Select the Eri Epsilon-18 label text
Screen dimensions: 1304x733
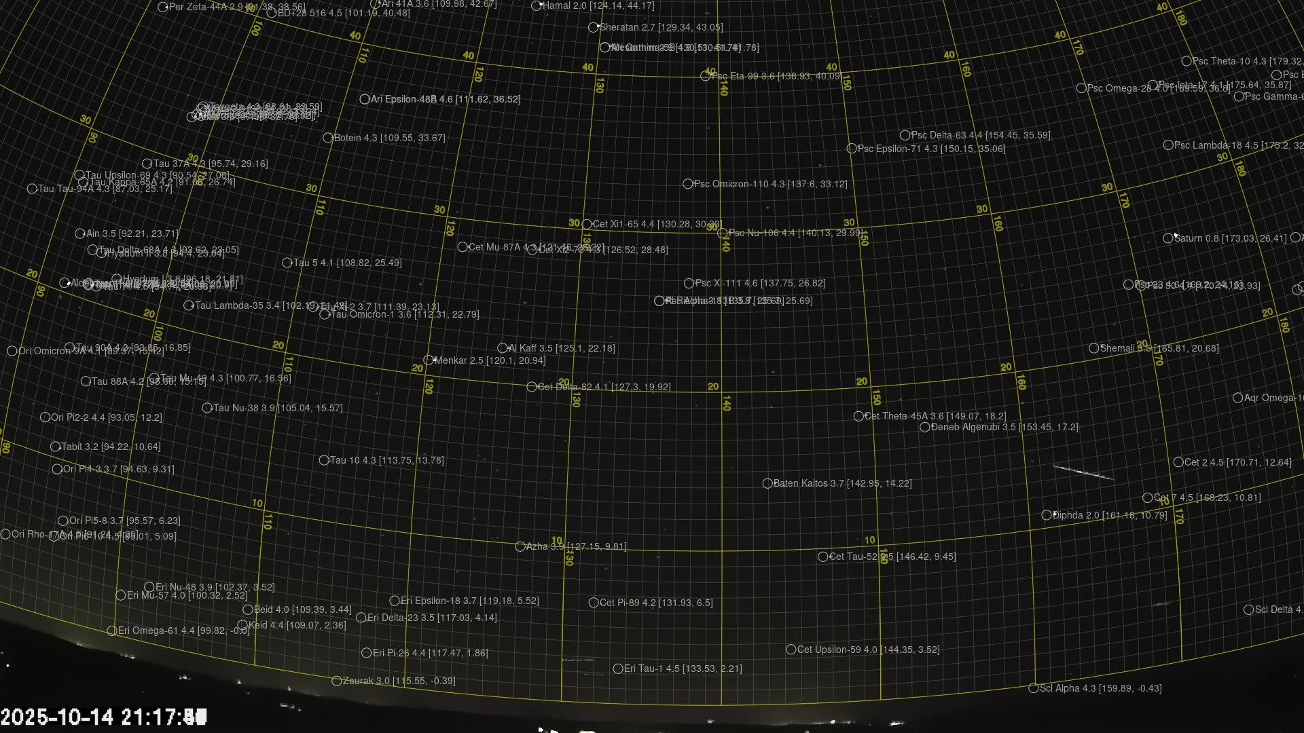tap(469, 601)
